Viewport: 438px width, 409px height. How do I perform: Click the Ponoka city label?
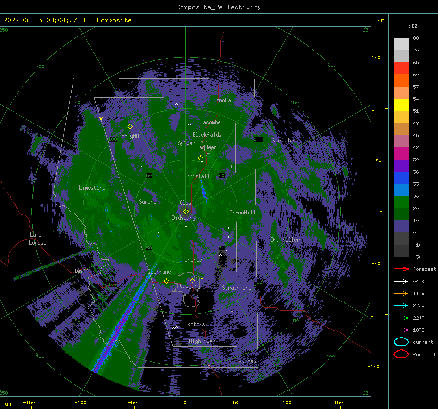pos(222,100)
